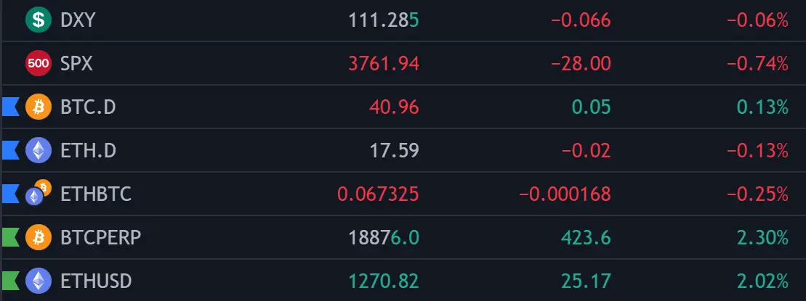The width and height of the screenshot is (806, 301).
Task: Toggle the green flag on BTCPERP
Action: (10, 237)
